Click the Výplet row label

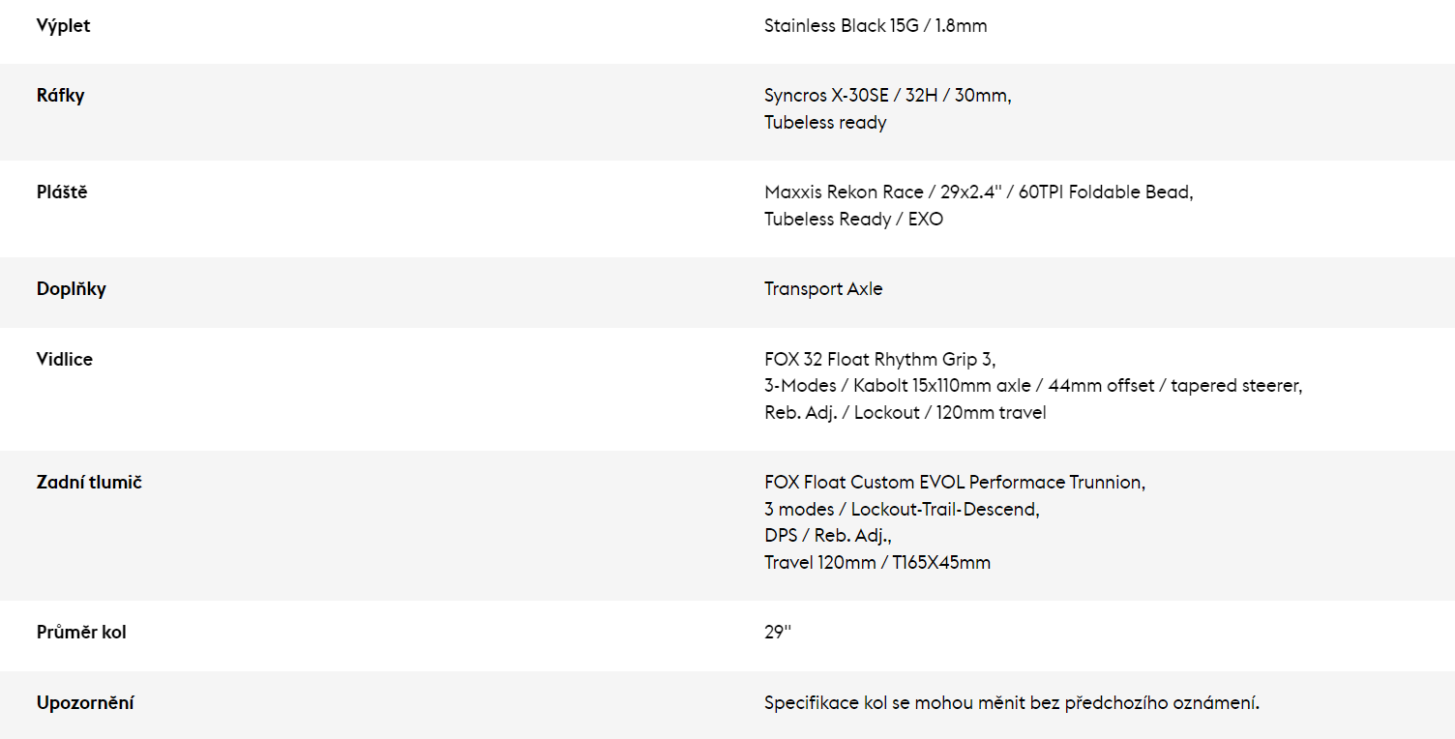click(x=63, y=26)
